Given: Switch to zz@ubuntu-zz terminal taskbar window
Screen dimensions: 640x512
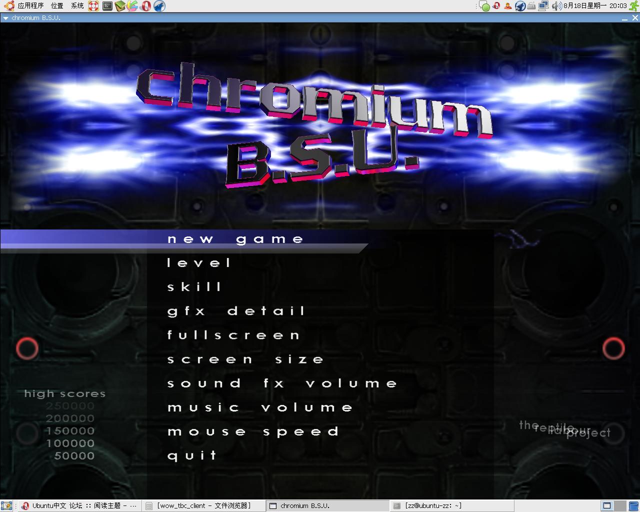Looking at the screenshot, I should (x=452, y=506).
